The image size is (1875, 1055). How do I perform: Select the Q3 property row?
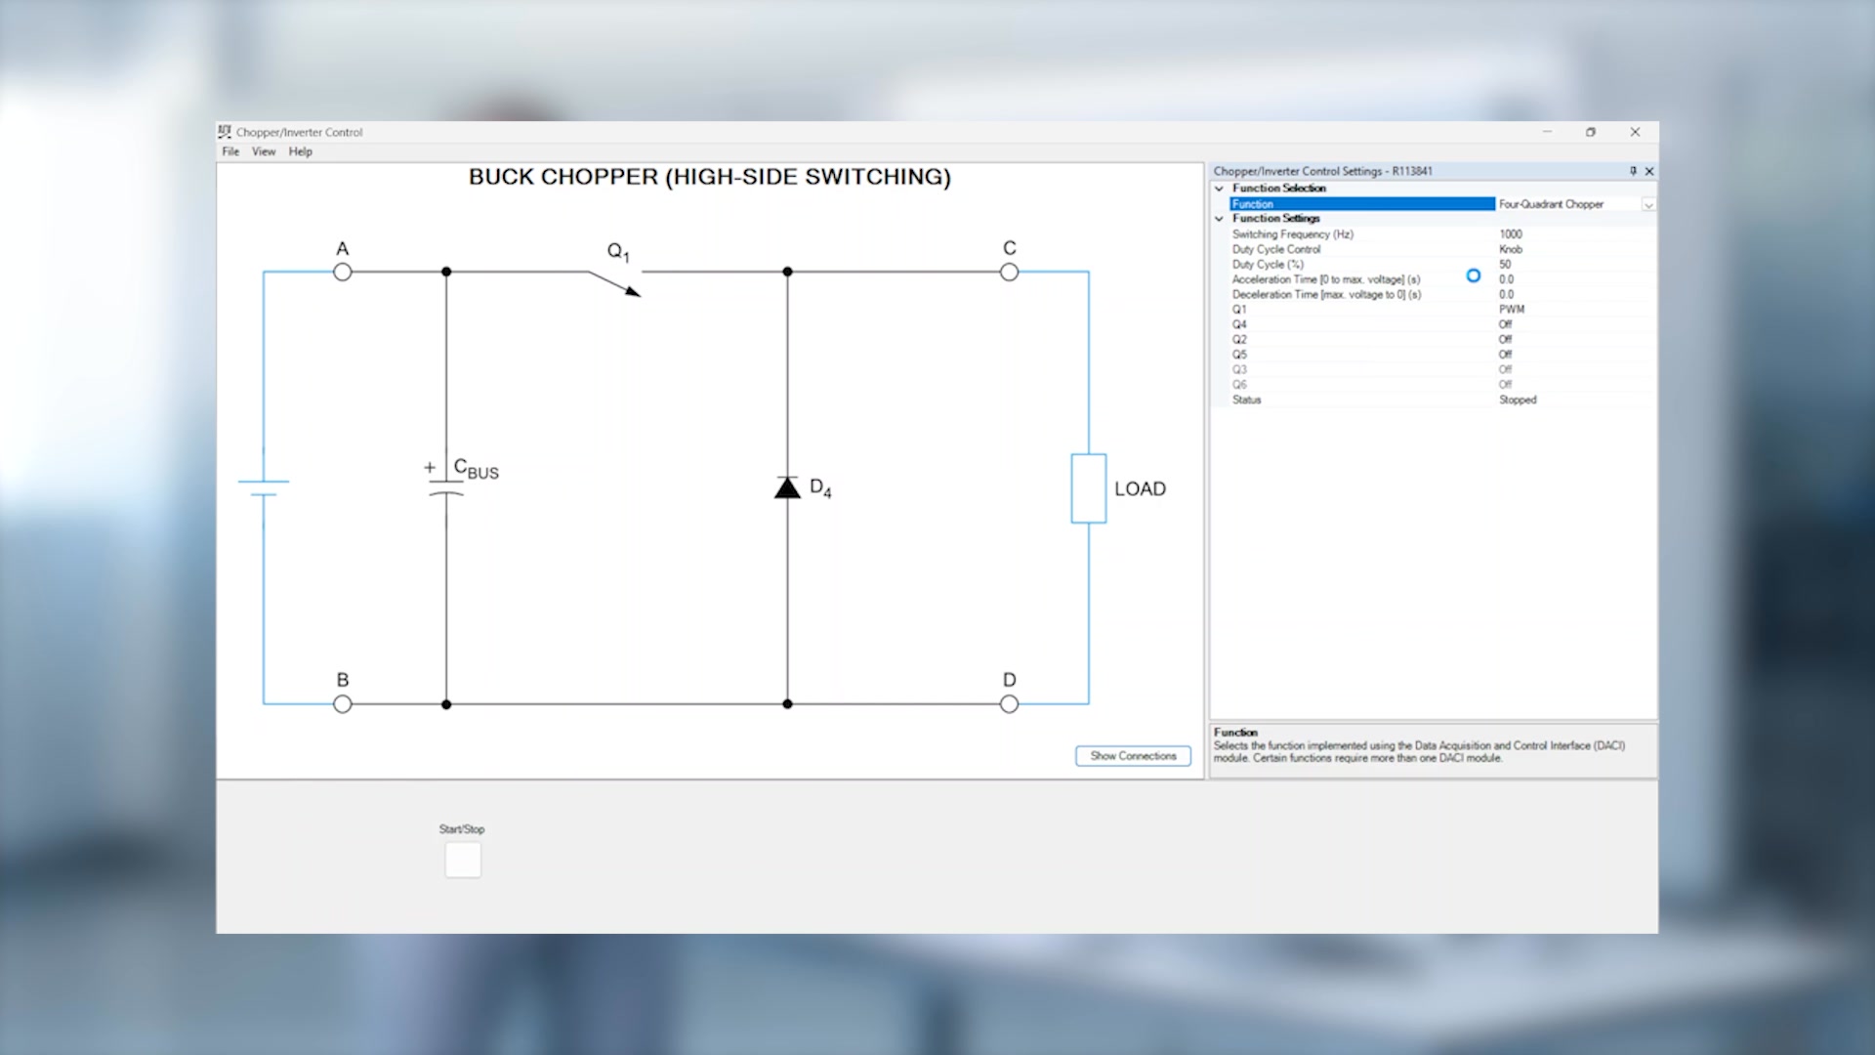coord(1441,369)
